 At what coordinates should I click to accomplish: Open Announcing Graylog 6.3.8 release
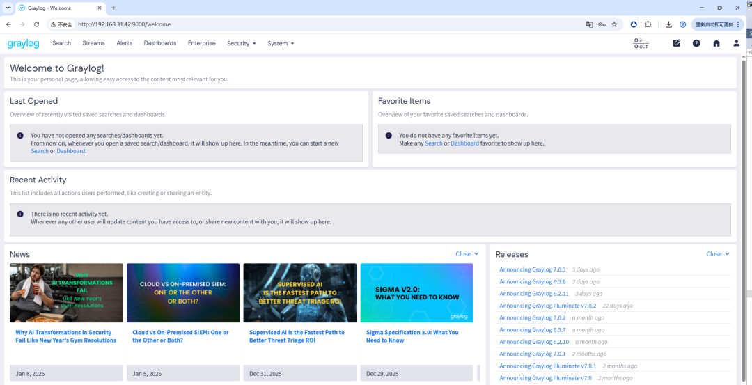(x=533, y=281)
